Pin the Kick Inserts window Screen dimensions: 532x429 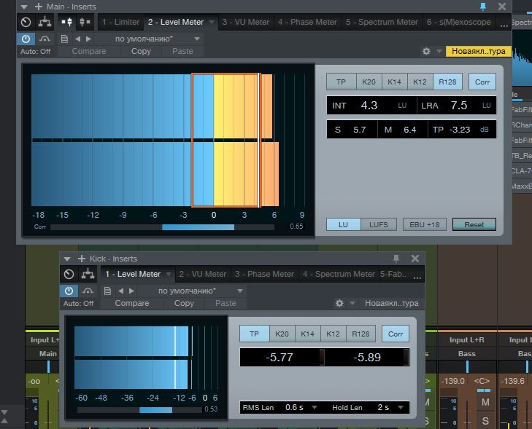tap(396, 259)
